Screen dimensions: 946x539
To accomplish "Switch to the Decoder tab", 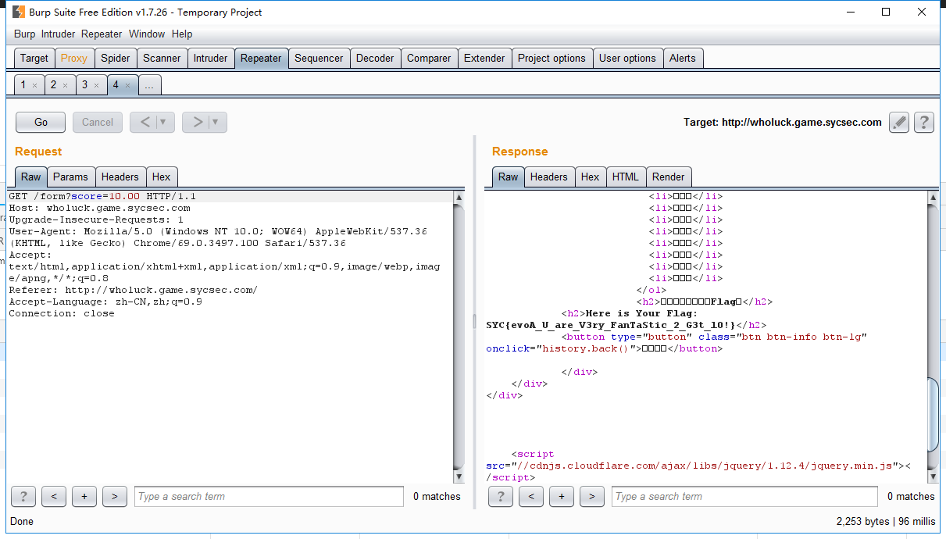I will [x=375, y=58].
